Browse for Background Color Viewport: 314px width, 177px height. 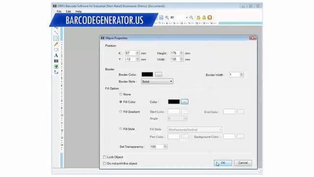pyautogui.click(x=240, y=137)
